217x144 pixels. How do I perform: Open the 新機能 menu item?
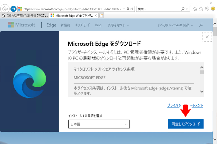pos(65,25)
